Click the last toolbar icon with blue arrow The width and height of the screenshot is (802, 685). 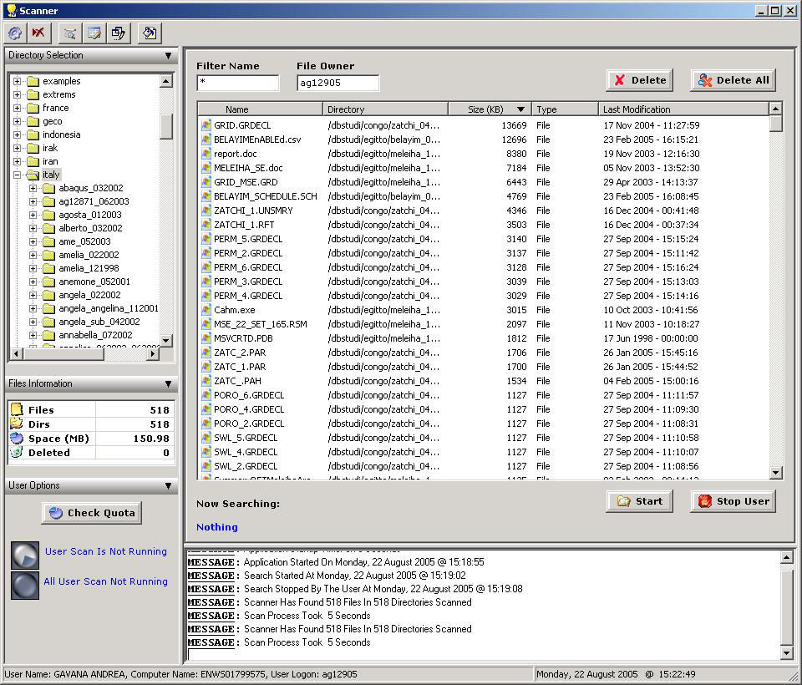click(149, 33)
